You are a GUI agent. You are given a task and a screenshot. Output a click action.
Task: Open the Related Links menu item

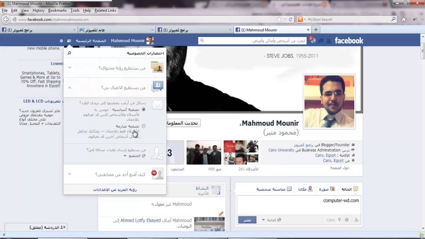(105, 10)
